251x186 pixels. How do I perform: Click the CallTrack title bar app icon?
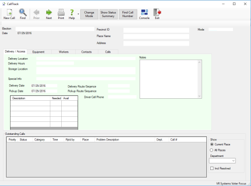(x=4, y=4)
